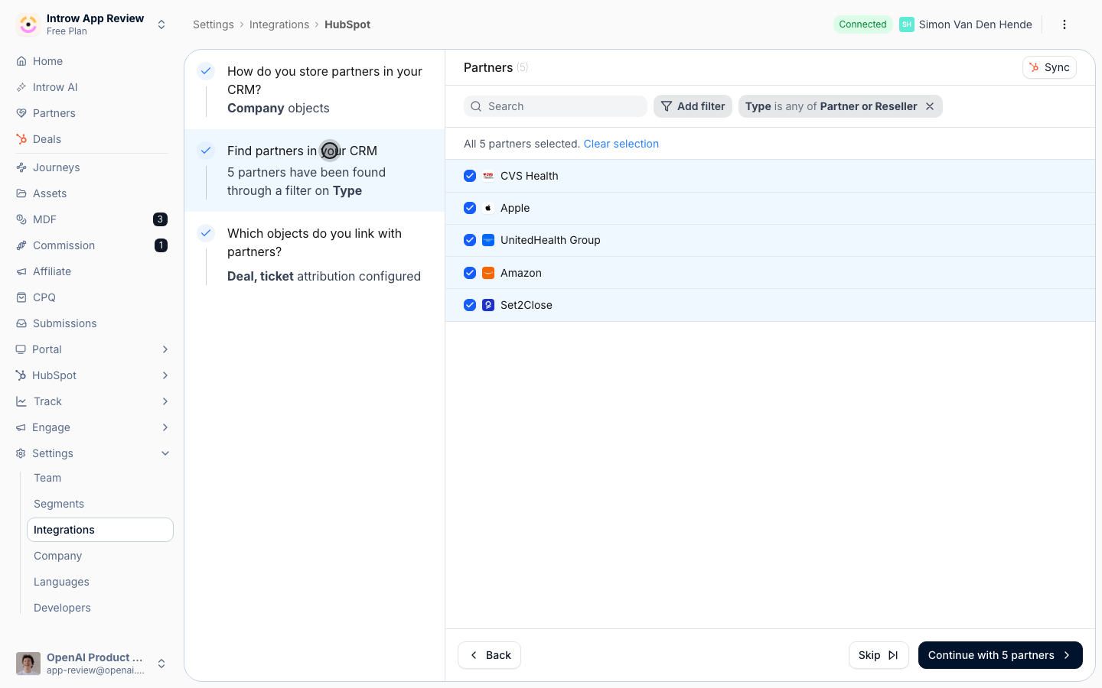Click the Commission badge showing 1
The image size is (1102, 688).
[161, 245]
